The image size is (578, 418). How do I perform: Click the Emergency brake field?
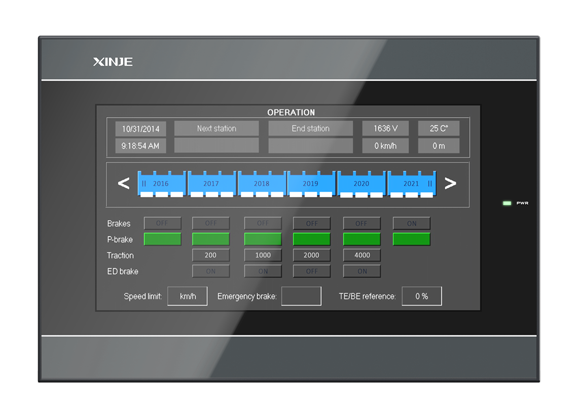pos(301,296)
